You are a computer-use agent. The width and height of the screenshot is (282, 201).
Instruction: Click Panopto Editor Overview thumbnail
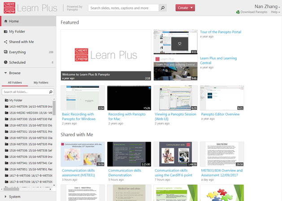(222, 98)
